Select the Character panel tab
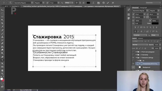 [x=135, y=8]
